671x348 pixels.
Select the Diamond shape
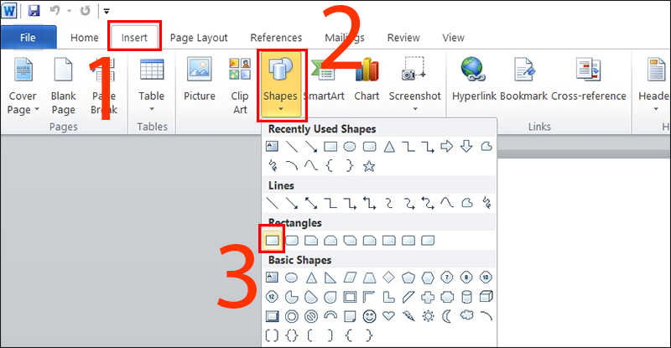click(388, 278)
